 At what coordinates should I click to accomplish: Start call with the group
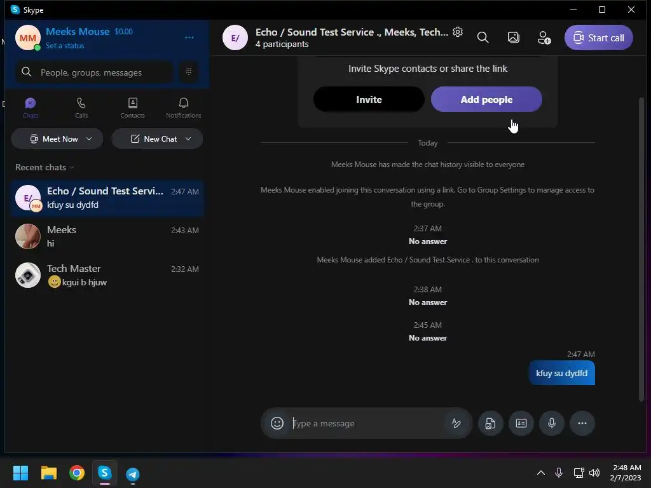598,37
